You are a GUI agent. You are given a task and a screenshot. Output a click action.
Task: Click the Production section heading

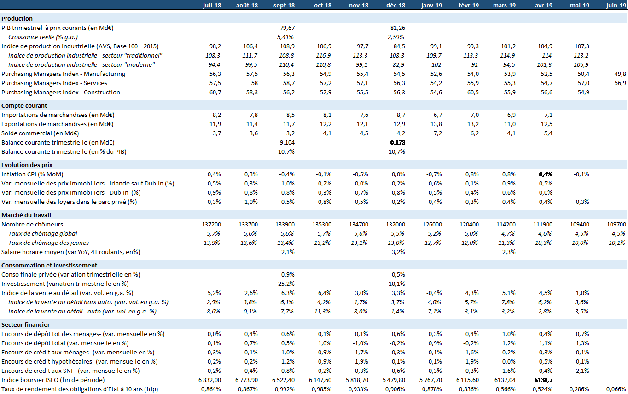[17, 19]
